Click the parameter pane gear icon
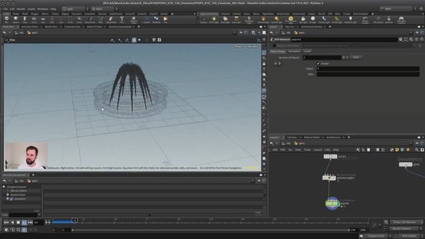The image size is (425, 239). (x=400, y=40)
